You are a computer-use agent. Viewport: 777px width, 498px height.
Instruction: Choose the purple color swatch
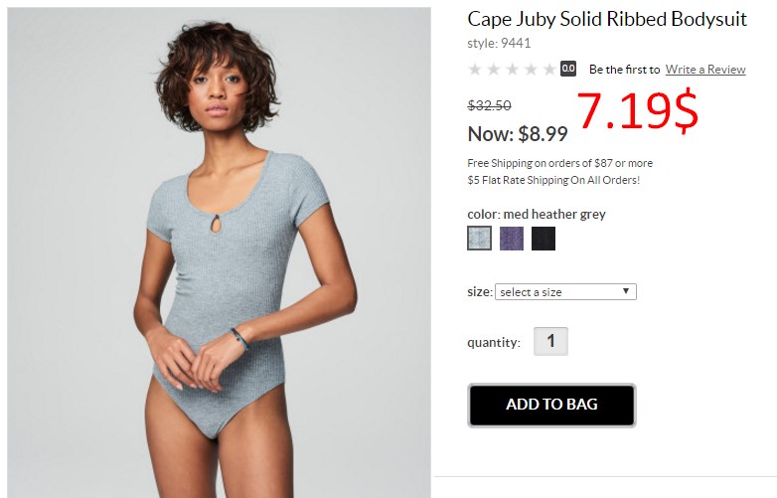pyautogui.click(x=512, y=238)
